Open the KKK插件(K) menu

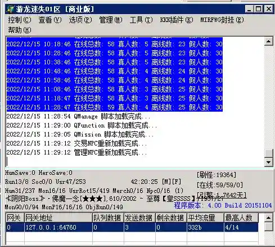tap(177, 20)
